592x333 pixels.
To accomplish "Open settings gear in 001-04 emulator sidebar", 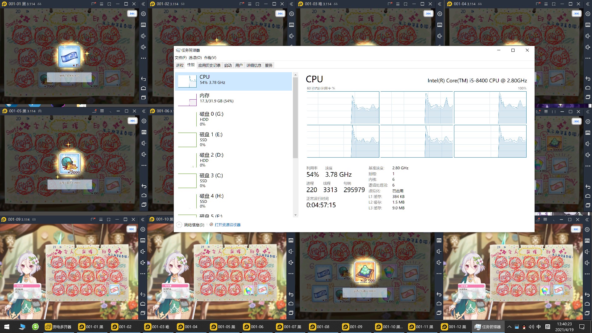I will tap(588, 14).
